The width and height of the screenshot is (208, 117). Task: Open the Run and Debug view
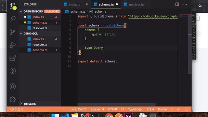[13, 45]
